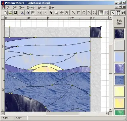127x121 pixels.
Task: Click the New document icon
Action: point(5,13)
